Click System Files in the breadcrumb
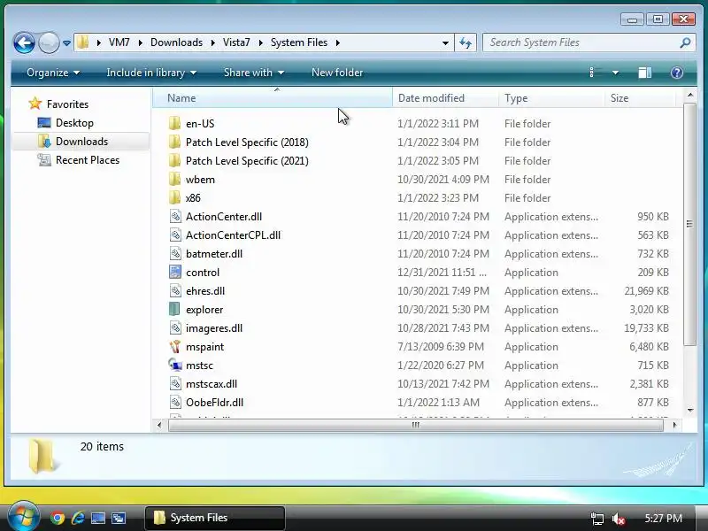Viewport: 708px width, 531px height. pos(299,42)
